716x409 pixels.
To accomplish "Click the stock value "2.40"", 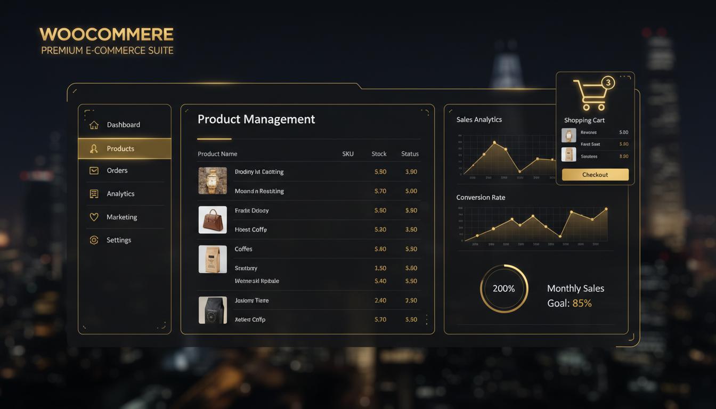I will 380,301.
